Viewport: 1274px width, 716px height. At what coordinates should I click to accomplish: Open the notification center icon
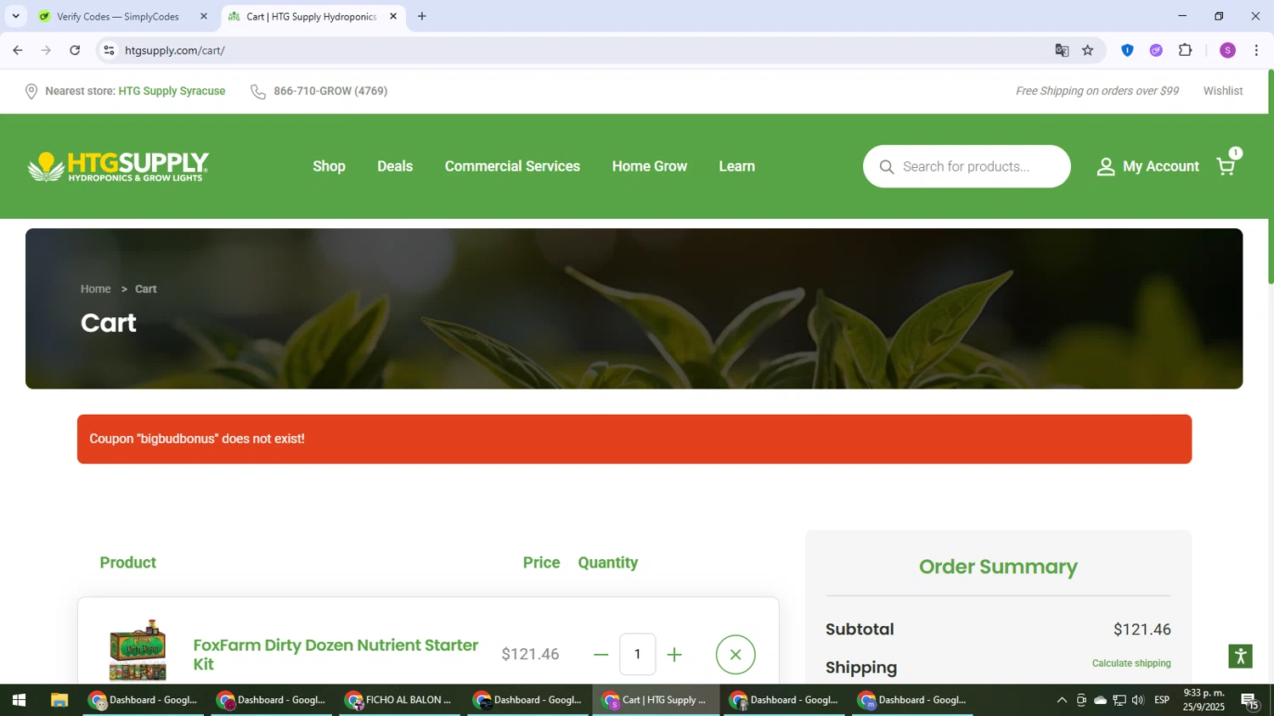coord(1250,701)
